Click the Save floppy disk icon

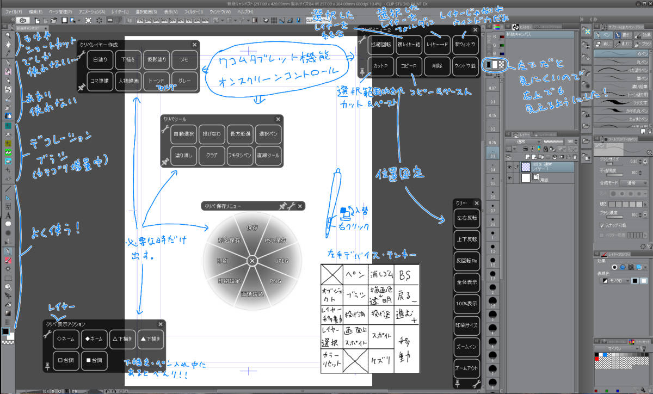click(64, 20)
